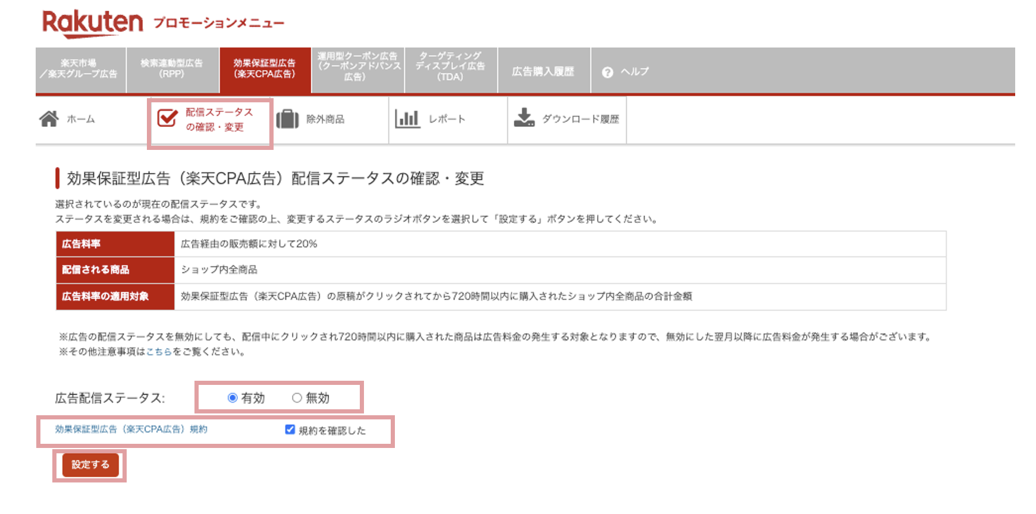This screenshot has width=1036, height=514.
Task: Click the 設定する button
Action: click(x=90, y=465)
